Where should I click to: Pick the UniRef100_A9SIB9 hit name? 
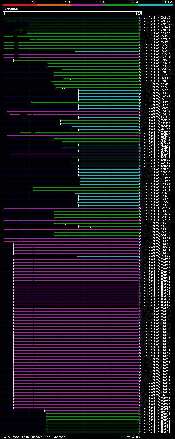[x=157, y=226]
